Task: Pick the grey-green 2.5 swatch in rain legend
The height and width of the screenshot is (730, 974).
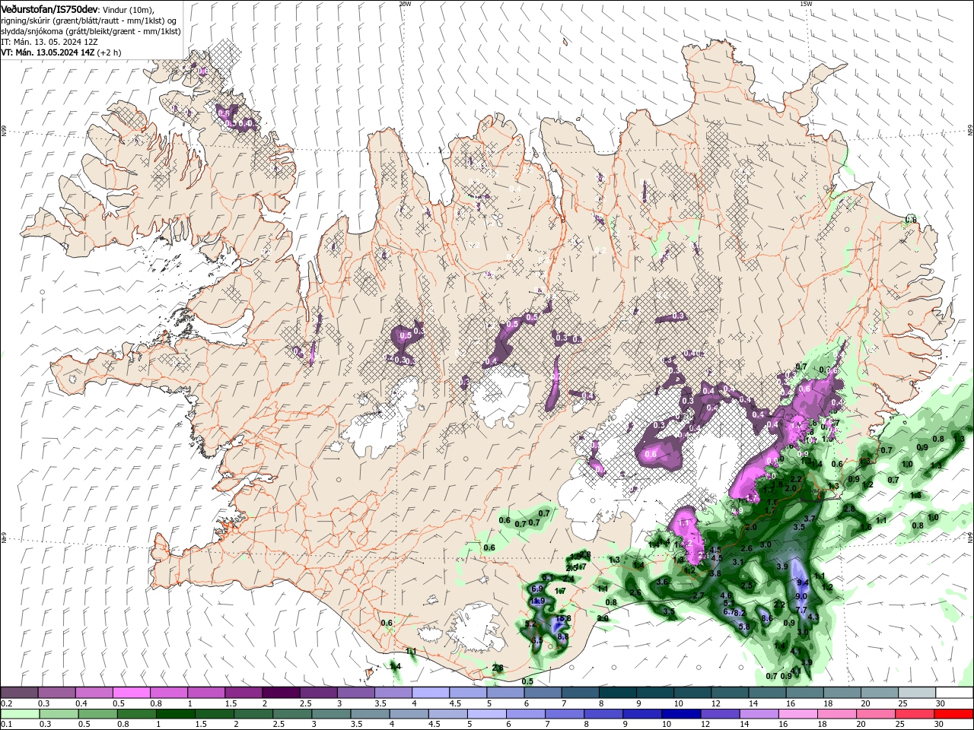Action: click(291, 714)
